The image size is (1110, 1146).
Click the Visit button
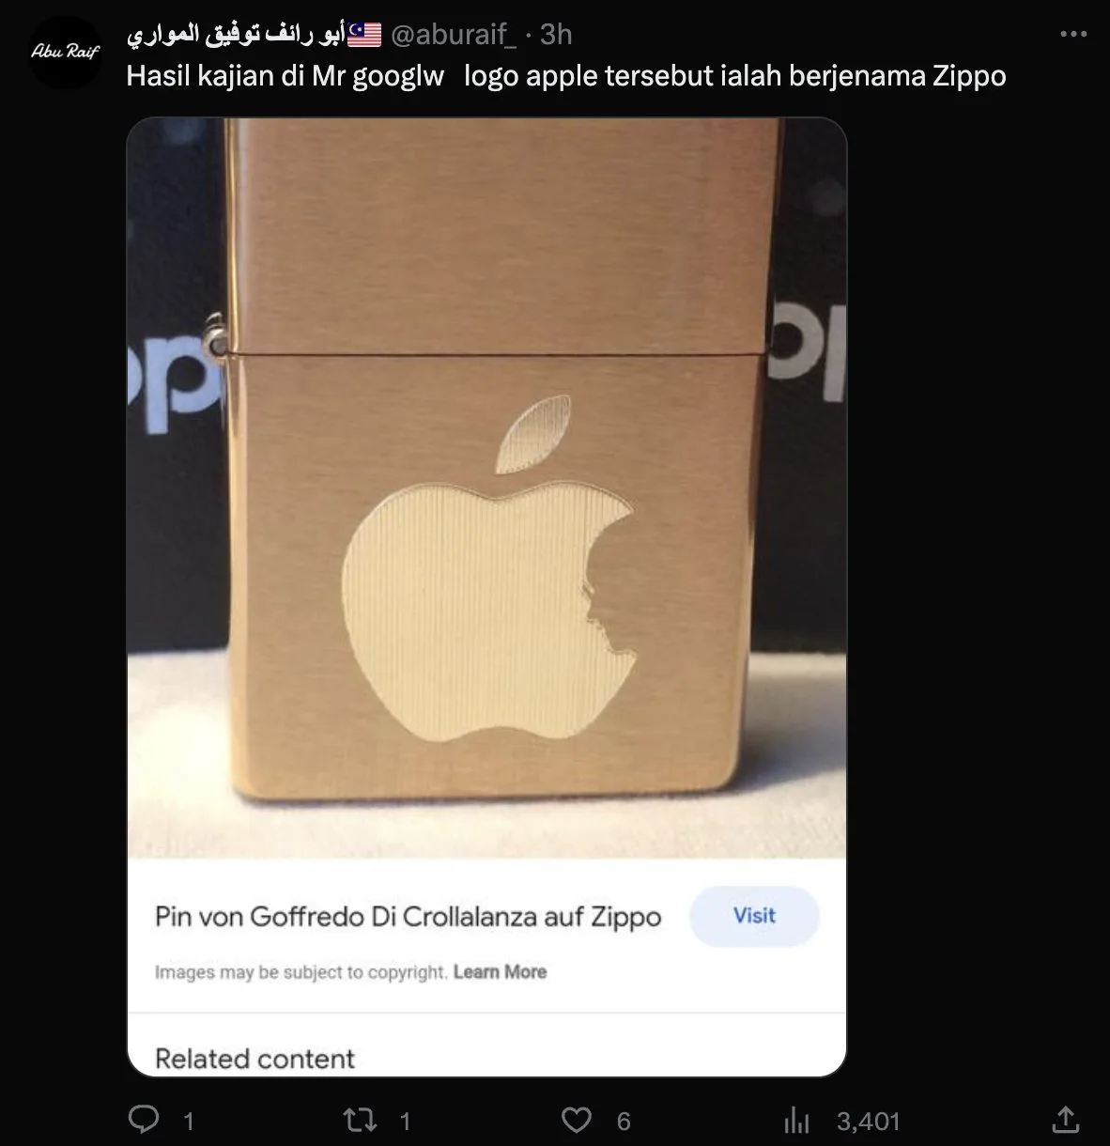pyautogui.click(x=754, y=916)
